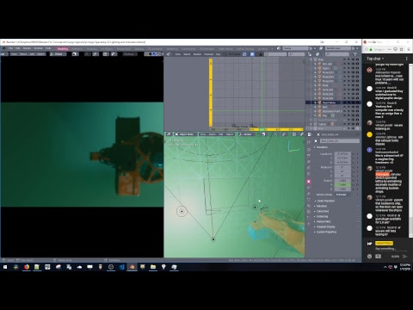
Task: Open the Help menu in Blender
Action: (48, 48)
